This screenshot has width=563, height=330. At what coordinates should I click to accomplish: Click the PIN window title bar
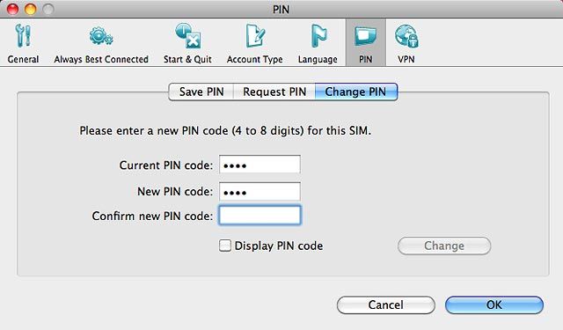pos(281,9)
